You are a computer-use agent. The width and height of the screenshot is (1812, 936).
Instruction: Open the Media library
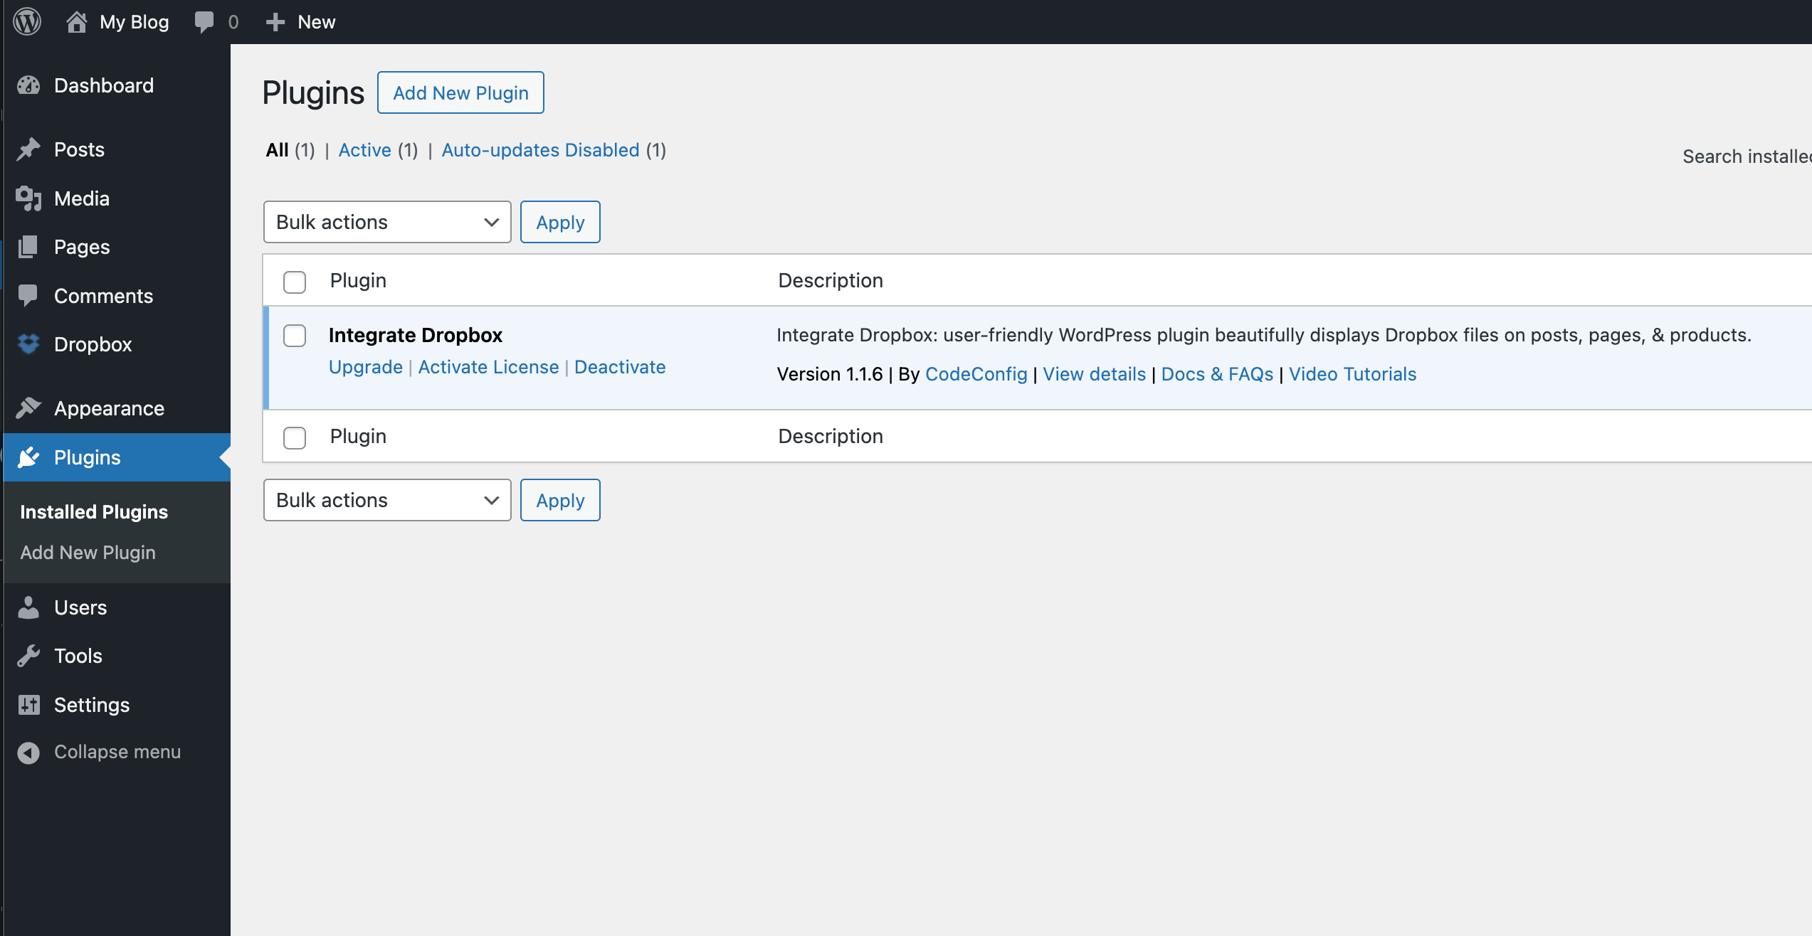pyautogui.click(x=81, y=198)
